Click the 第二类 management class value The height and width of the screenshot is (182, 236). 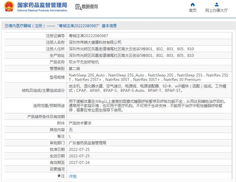[74, 69]
